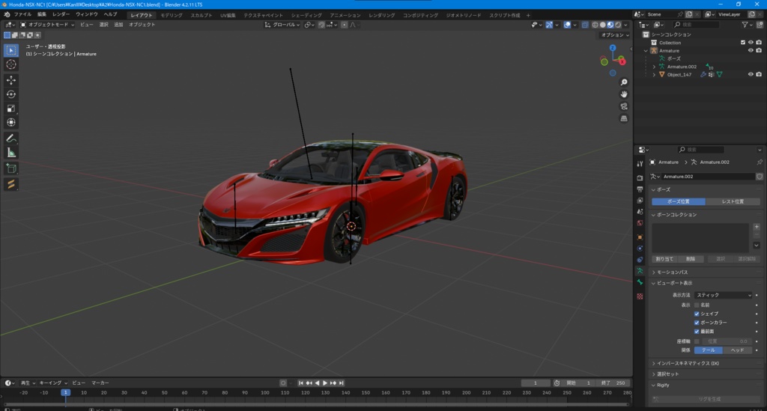Select the Rotate tool

click(11, 94)
